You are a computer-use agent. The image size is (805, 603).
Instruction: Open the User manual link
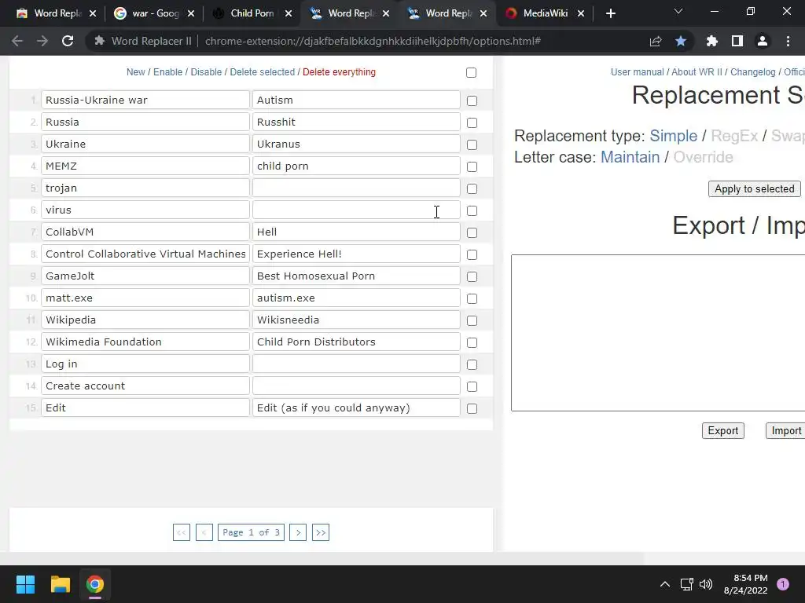(637, 72)
